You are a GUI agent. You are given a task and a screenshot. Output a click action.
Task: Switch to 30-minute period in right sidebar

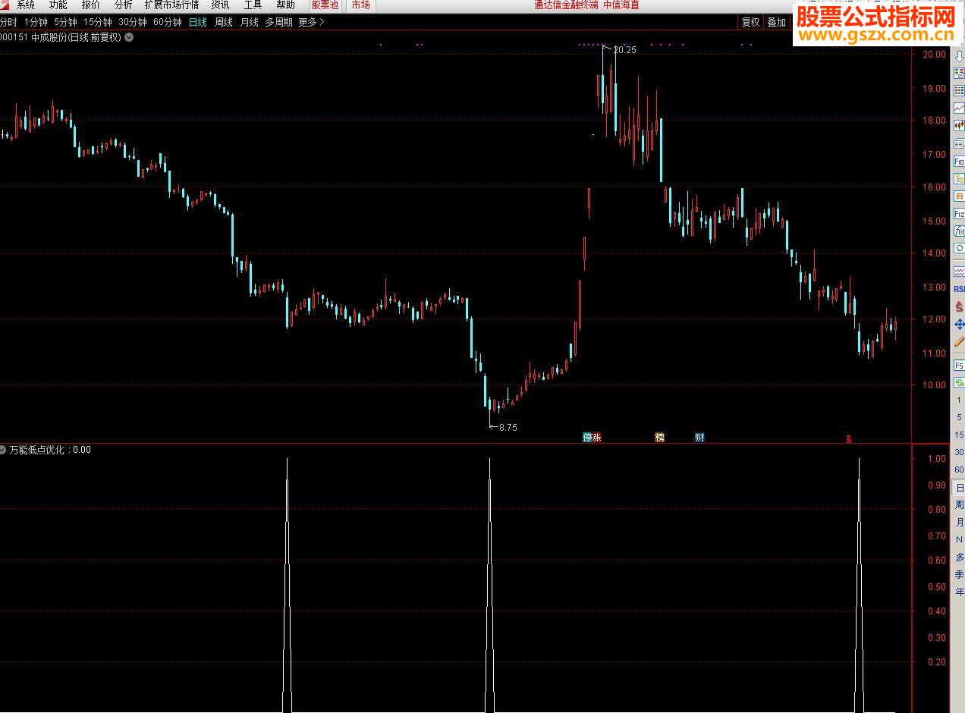(959, 452)
